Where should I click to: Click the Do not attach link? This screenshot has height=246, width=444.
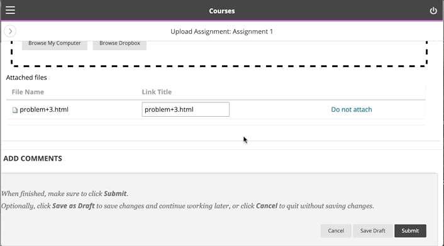tap(352, 110)
